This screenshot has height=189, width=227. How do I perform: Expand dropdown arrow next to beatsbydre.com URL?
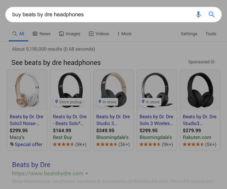click(x=87, y=173)
